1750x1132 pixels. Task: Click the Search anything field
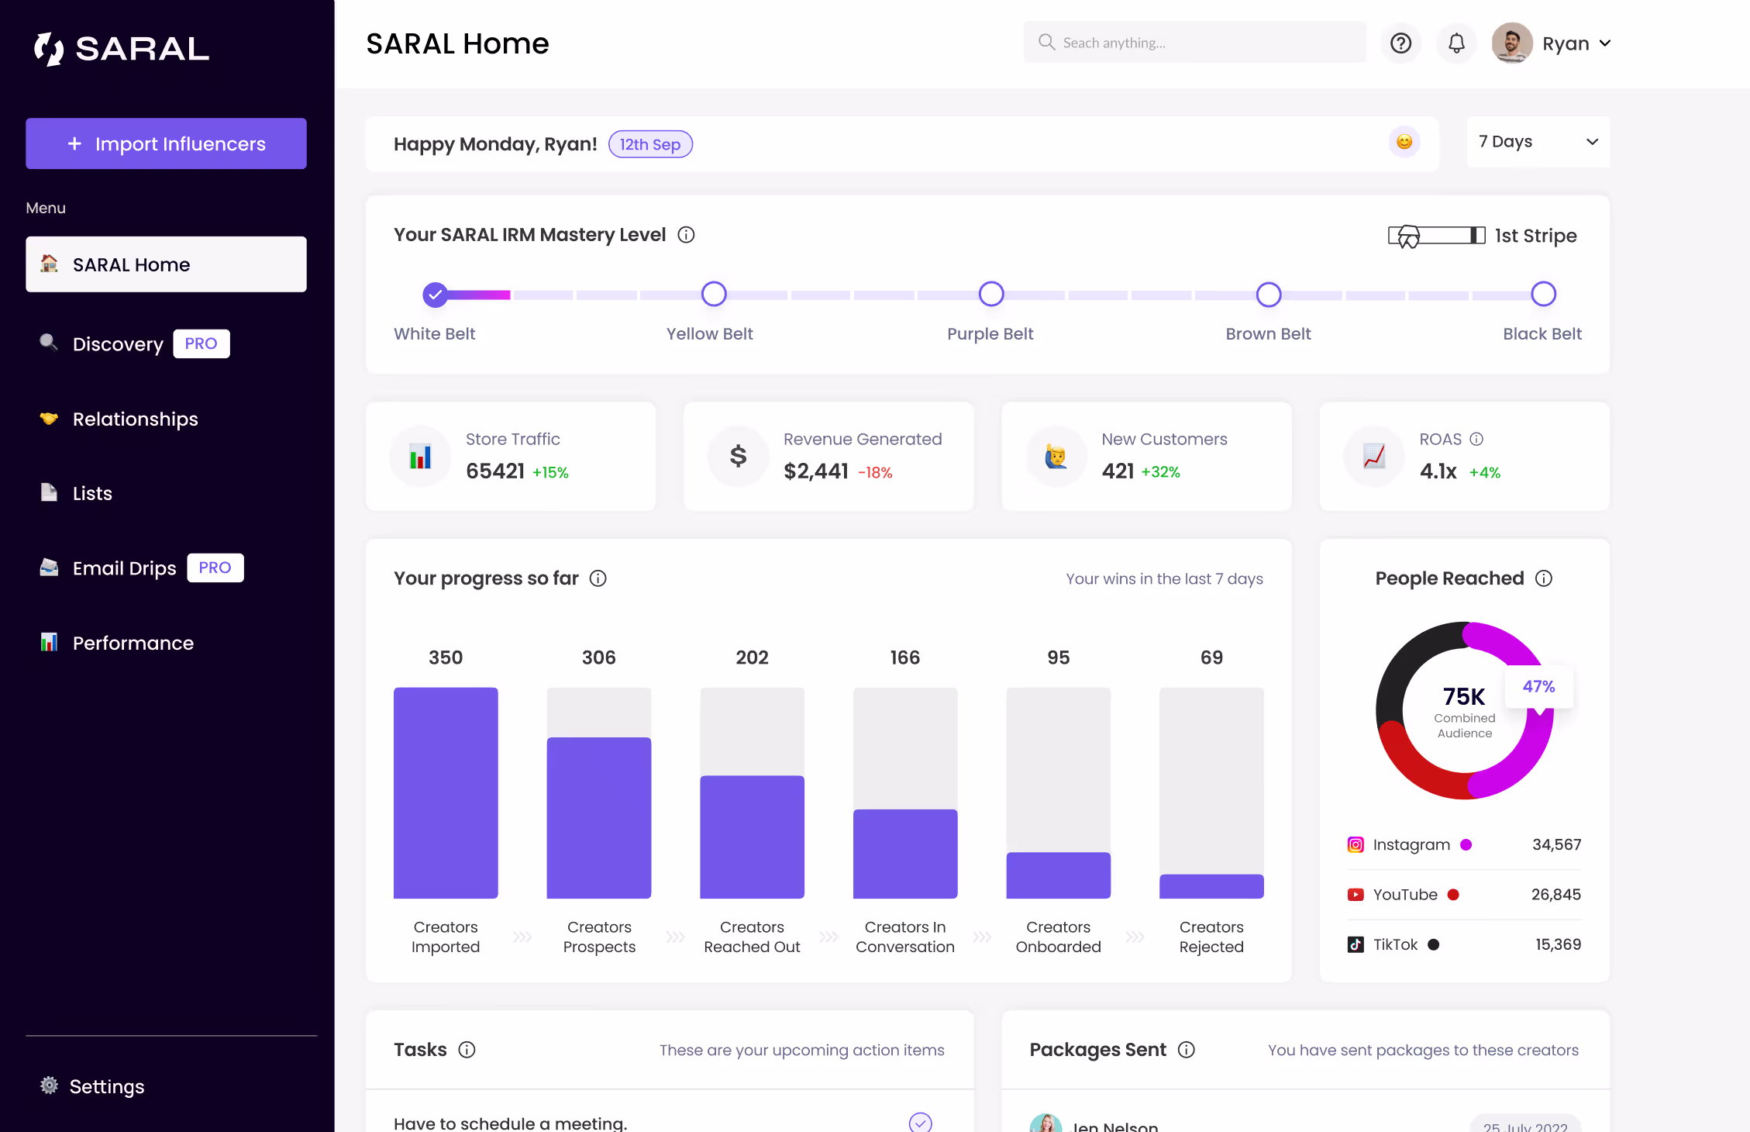(1194, 43)
